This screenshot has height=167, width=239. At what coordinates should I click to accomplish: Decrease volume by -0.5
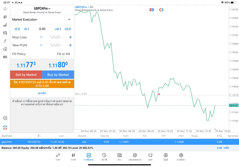17,29
